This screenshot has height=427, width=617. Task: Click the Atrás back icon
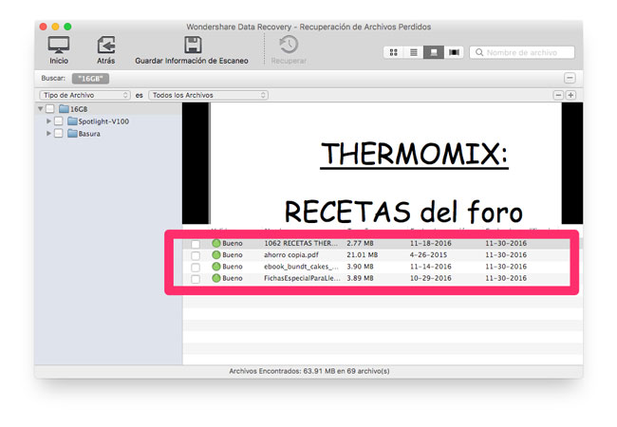106,45
